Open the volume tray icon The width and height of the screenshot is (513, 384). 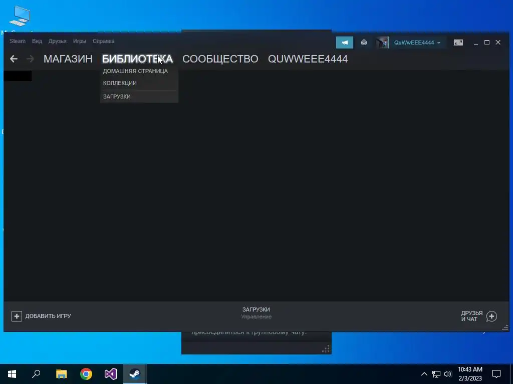[448, 374]
